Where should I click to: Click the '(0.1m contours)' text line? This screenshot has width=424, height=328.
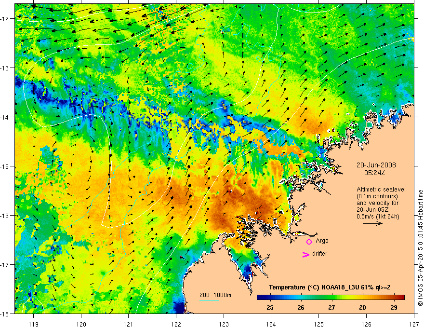pos(377,196)
